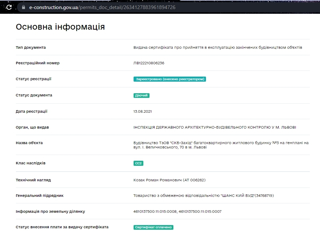Click the 'Клас наслідків' label
Image resolution: width=320 pixels, height=233 pixels.
(x=31, y=163)
